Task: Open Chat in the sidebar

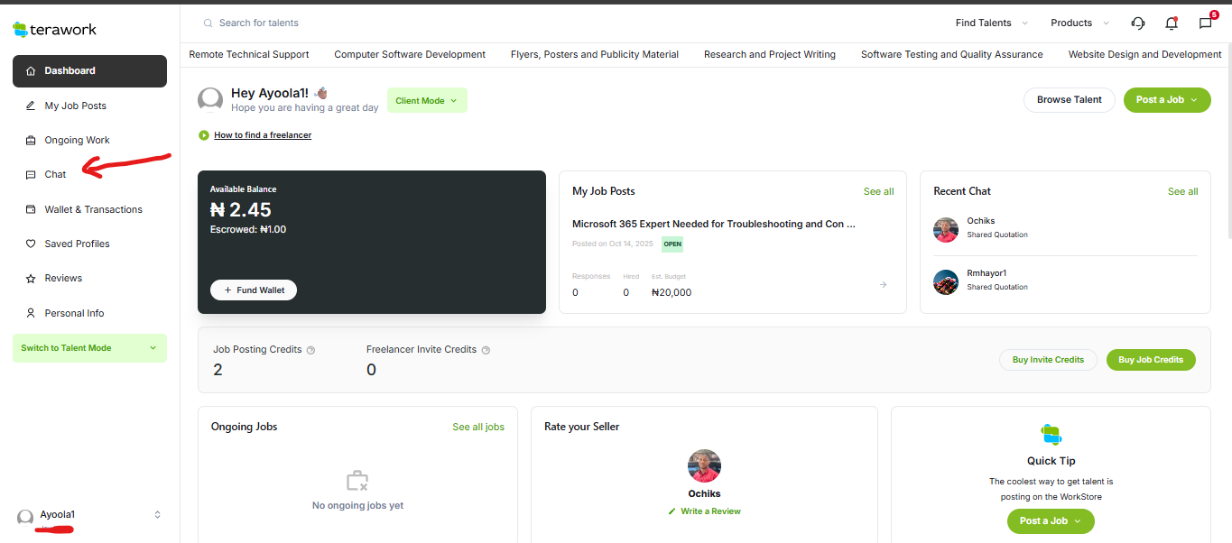Action: [55, 175]
